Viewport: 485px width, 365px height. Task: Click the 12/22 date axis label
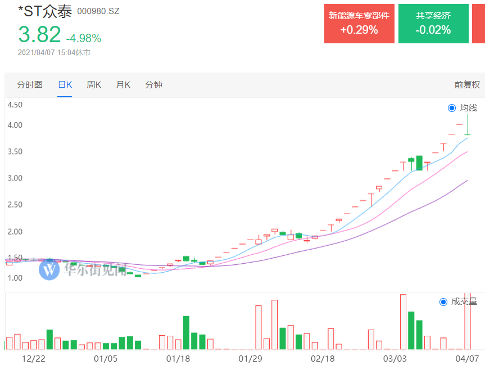(x=33, y=358)
